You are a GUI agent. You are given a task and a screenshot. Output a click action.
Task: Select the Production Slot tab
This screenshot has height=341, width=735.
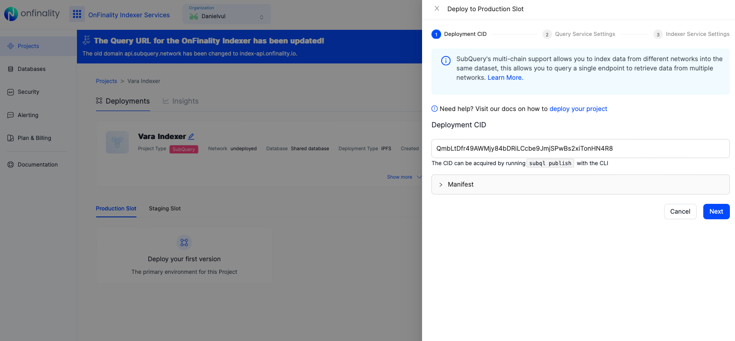116,209
